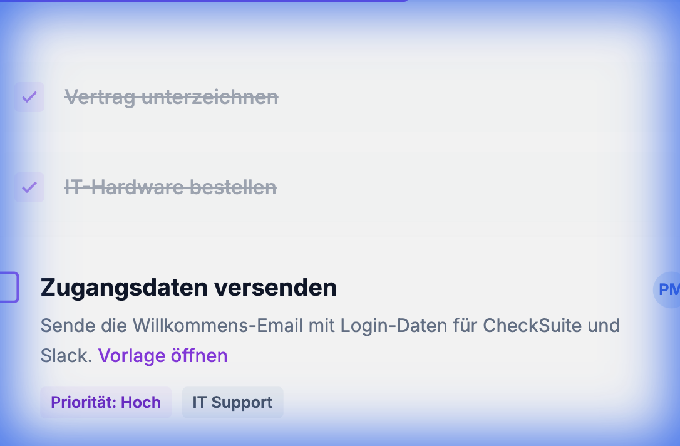Click the word versenden in the heading
Image resolution: width=680 pixels, height=446 pixels.
[276, 288]
